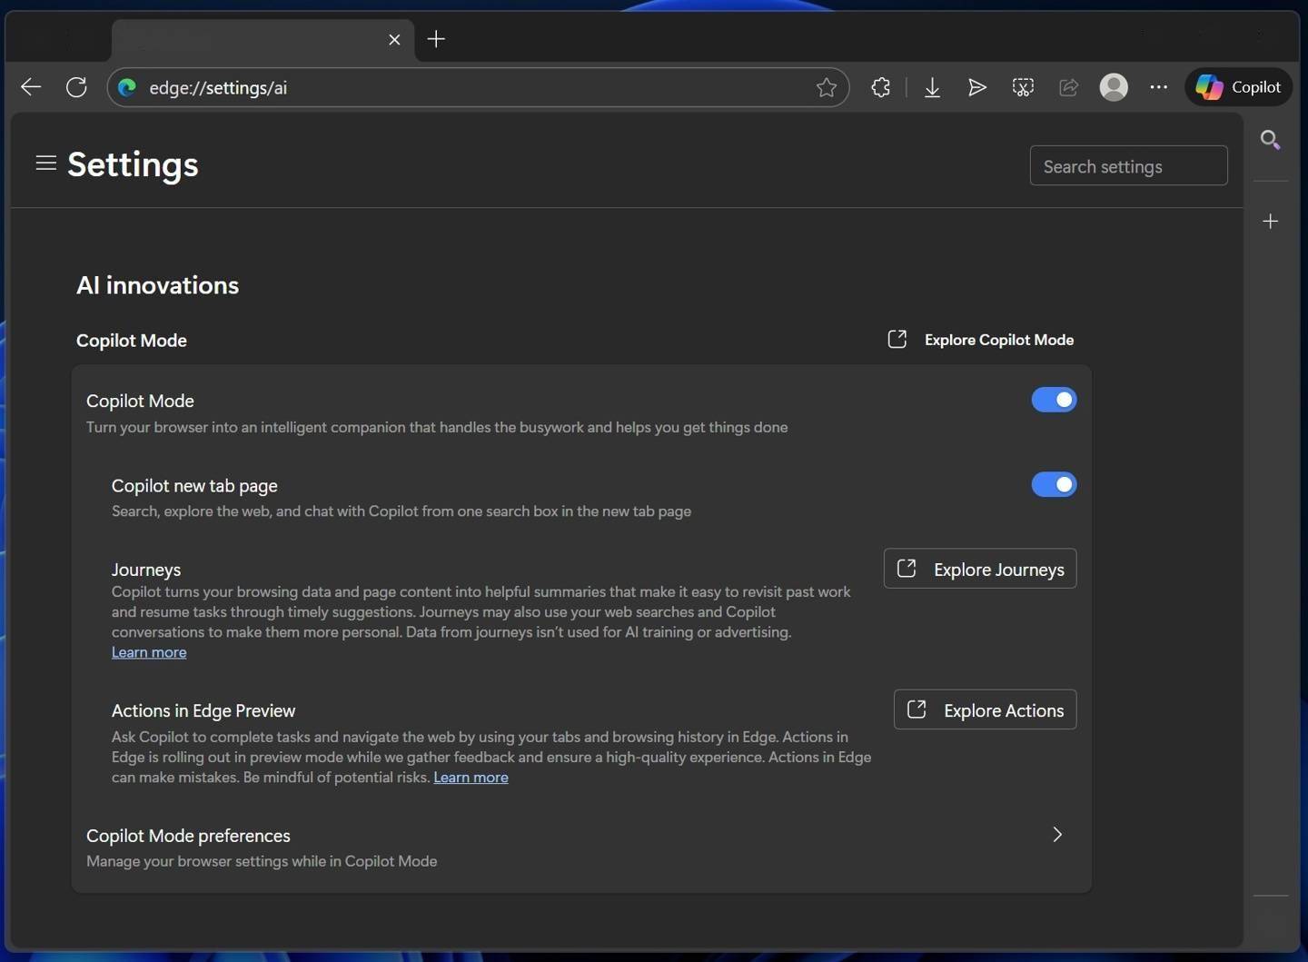The width and height of the screenshot is (1308, 962).
Task: Open the Downloads arrow icon
Action: coord(932,87)
